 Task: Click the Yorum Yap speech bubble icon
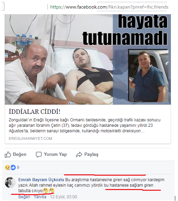click(39, 155)
